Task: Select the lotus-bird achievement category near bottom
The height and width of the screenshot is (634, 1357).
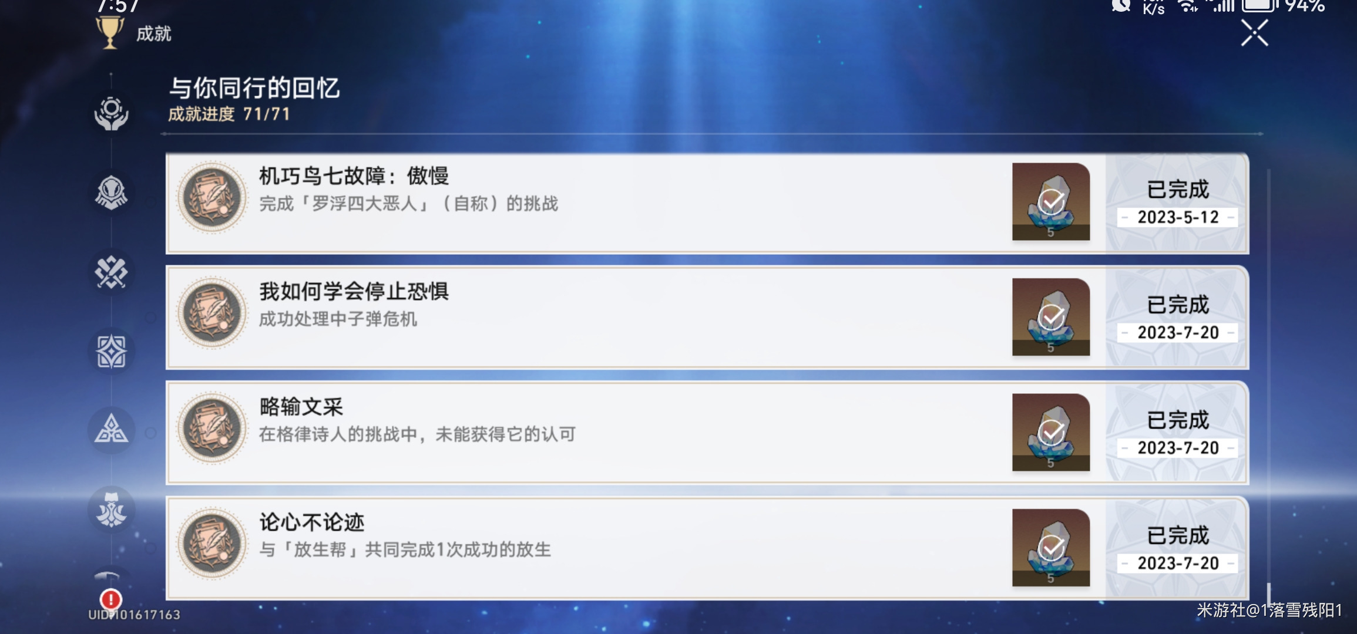Action: [x=112, y=510]
